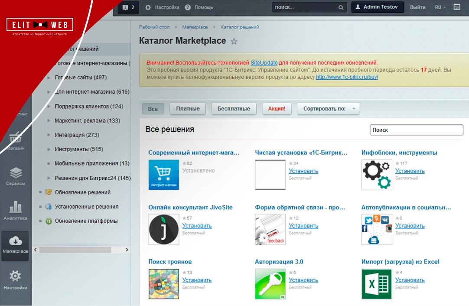This screenshot has height=306, width=469.
Task: Open the notifications counter showing 2
Action: [128, 7]
